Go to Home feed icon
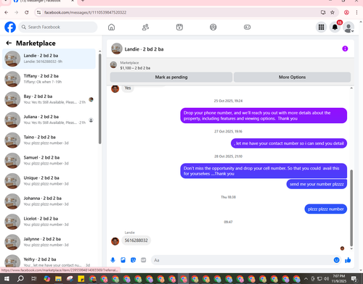Viewport: 363px width, 284px height. pos(111,27)
